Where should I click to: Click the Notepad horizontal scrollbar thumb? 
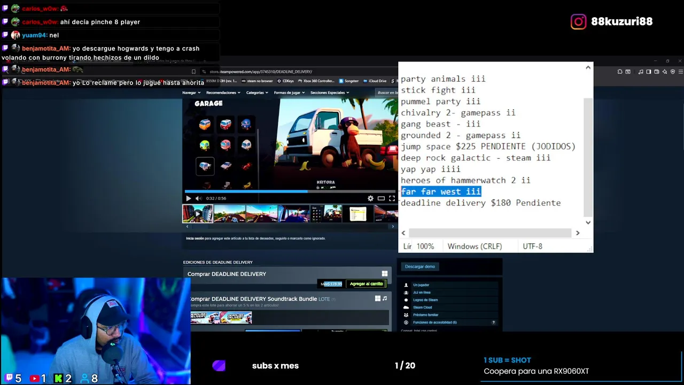(490, 233)
